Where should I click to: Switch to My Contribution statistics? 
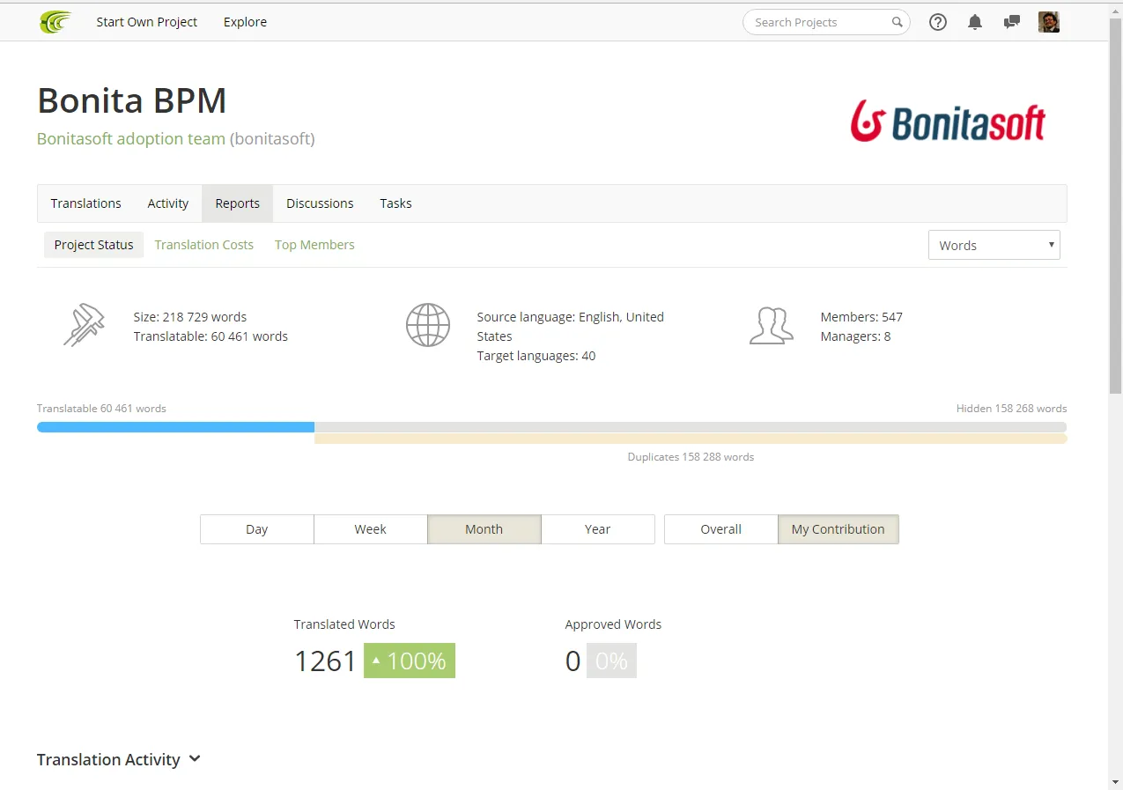coord(839,529)
